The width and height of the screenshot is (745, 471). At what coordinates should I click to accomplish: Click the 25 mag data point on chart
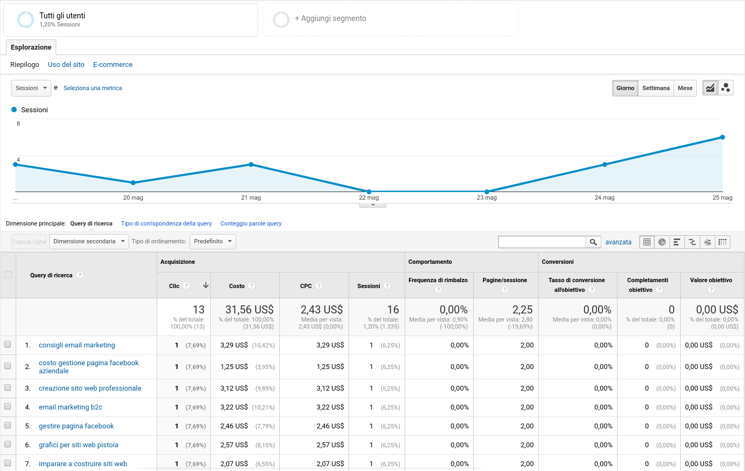click(722, 137)
